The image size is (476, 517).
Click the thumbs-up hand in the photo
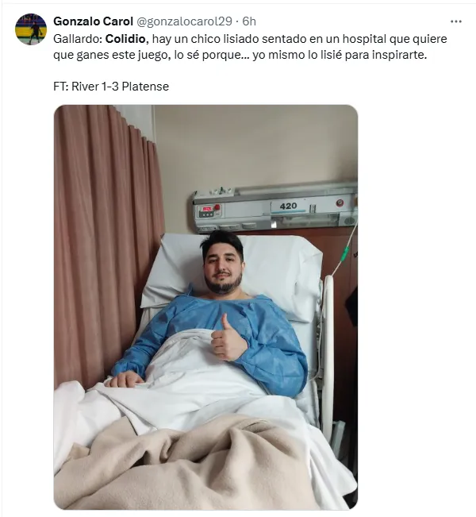(x=228, y=340)
